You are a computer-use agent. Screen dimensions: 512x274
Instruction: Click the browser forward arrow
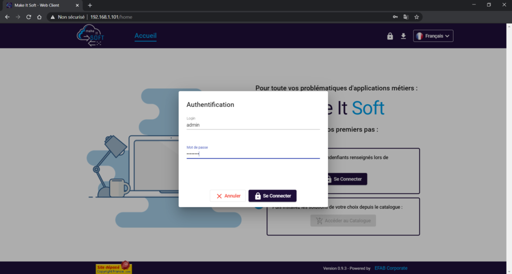(x=18, y=17)
